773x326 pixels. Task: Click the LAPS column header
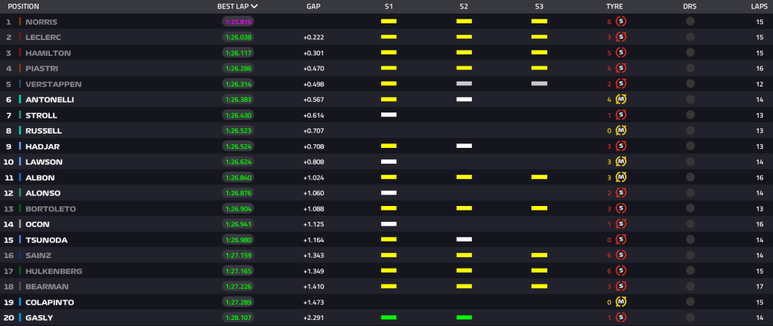pyautogui.click(x=759, y=6)
